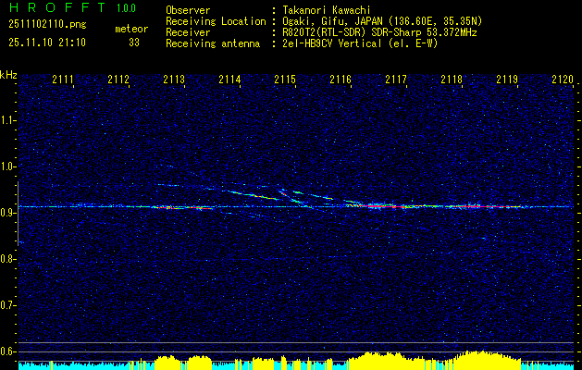Click the 'Receiving Location' label
The width and height of the screenshot is (582, 370).
click(x=216, y=21)
